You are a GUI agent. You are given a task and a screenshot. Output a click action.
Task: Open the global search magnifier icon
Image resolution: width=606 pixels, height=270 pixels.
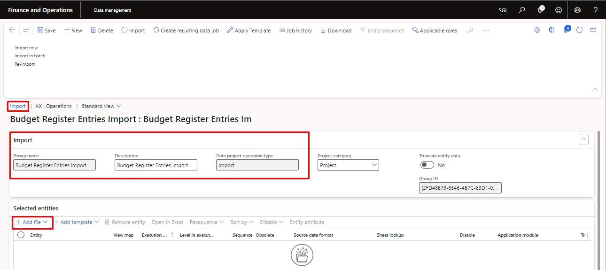(x=521, y=10)
